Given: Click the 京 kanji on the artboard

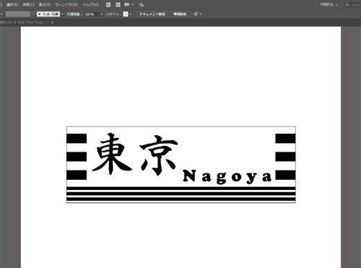Looking at the screenshot, I should coord(159,155).
